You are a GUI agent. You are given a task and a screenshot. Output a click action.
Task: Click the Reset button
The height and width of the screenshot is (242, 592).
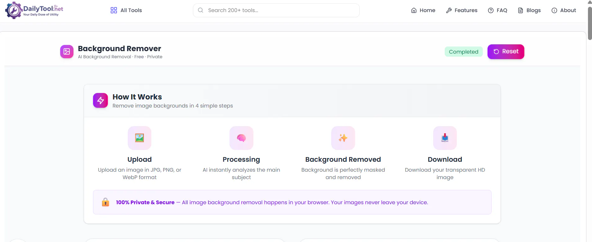pos(506,51)
